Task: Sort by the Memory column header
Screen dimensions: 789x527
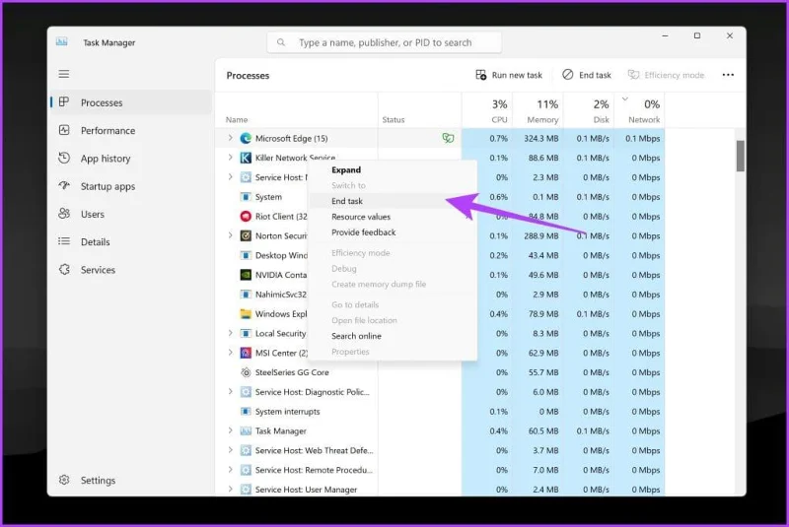Action: (538, 110)
